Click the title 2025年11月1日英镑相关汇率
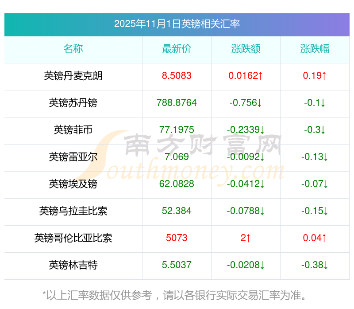This screenshot has width=354, height=309. click(x=177, y=24)
